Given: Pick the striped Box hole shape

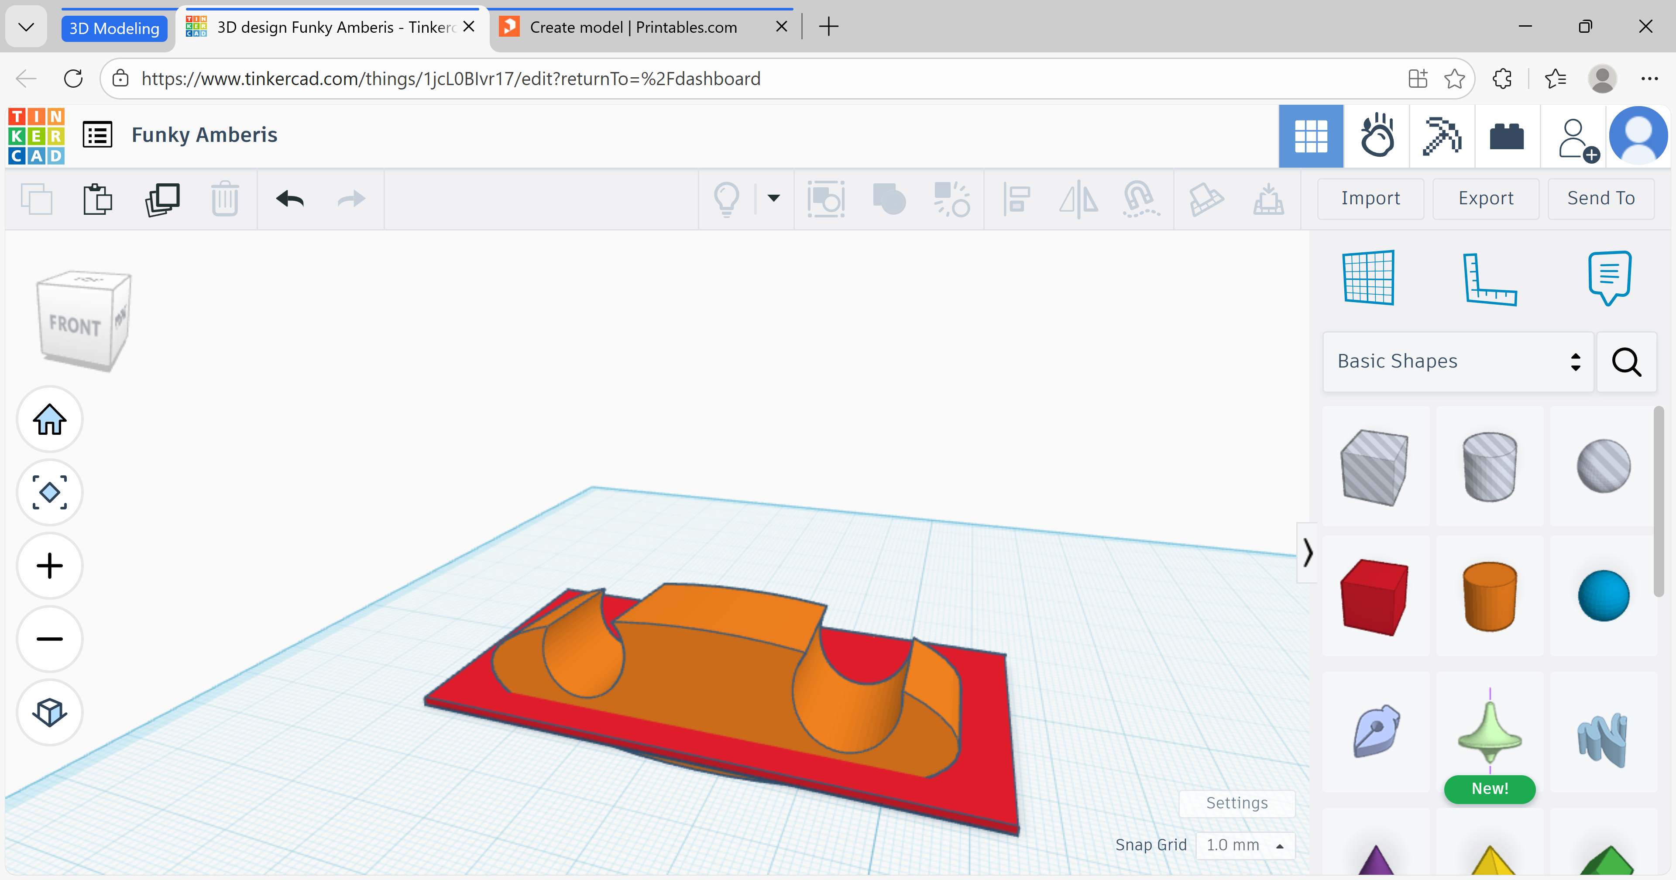Looking at the screenshot, I should pyautogui.click(x=1375, y=467).
